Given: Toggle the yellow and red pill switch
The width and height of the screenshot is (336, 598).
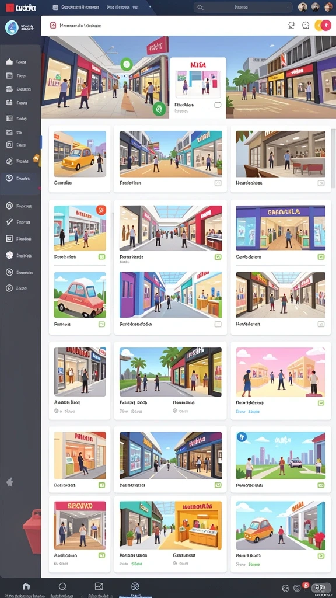Looking at the screenshot, I should coord(323,25).
